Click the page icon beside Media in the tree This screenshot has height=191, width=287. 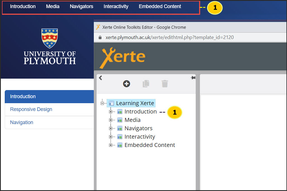coord(120,120)
